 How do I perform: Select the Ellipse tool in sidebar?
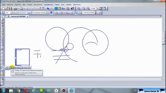click(2, 68)
